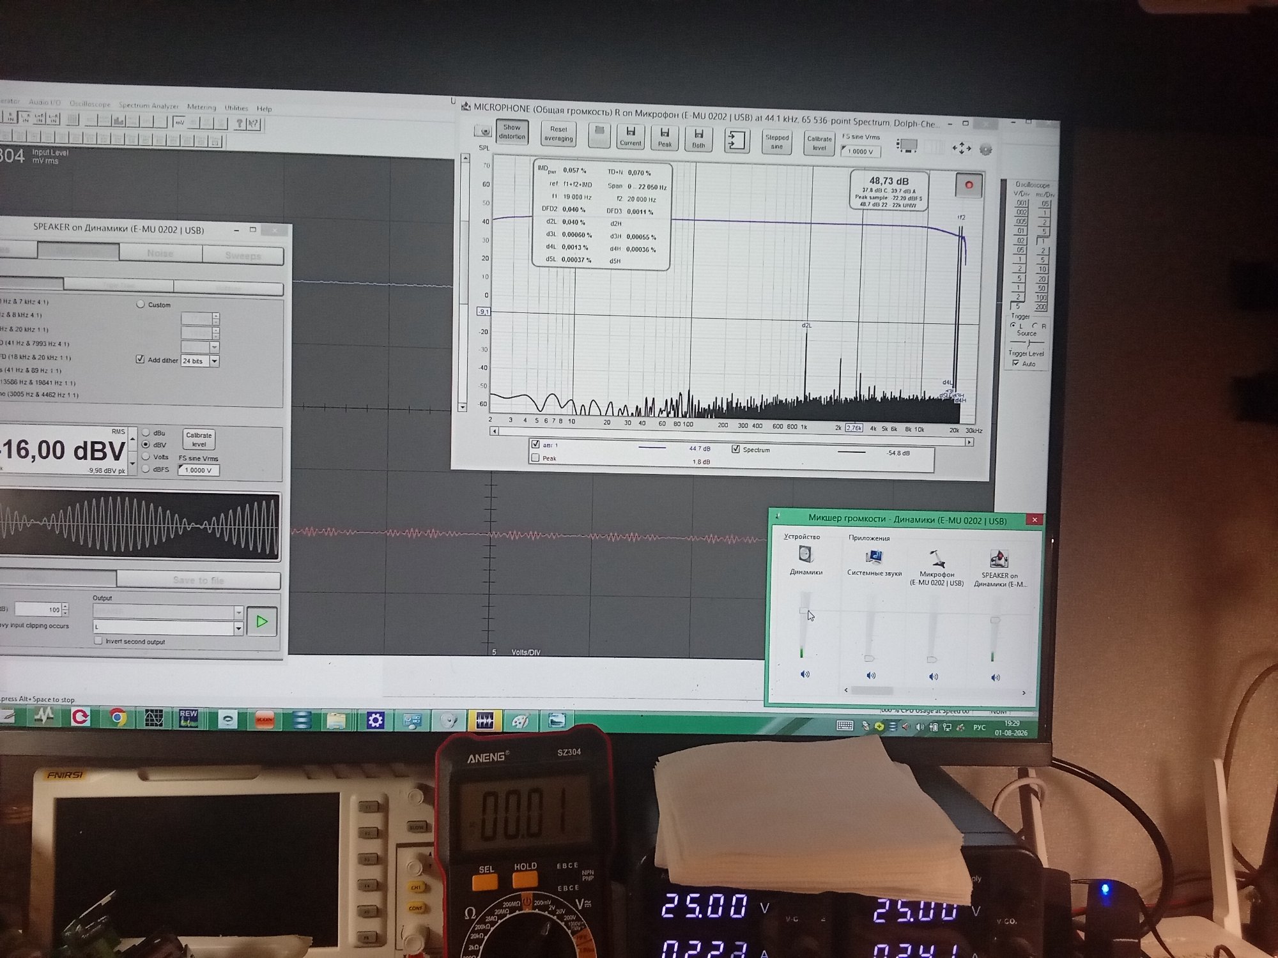Click the Save to file button
This screenshot has height=958, width=1278.
click(198, 580)
